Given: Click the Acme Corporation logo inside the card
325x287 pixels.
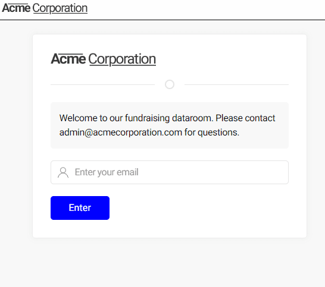Looking at the screenshot, I should pos(103,59).
